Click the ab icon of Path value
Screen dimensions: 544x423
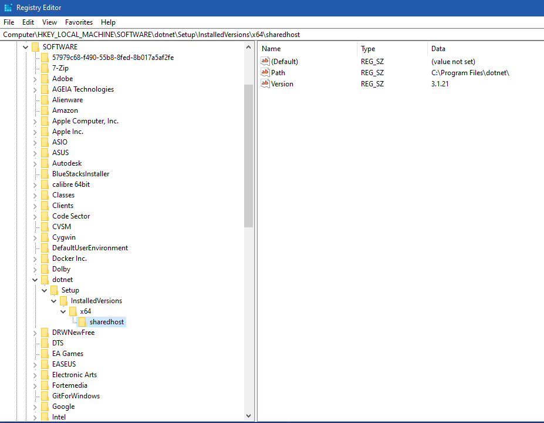coord(265,72)
